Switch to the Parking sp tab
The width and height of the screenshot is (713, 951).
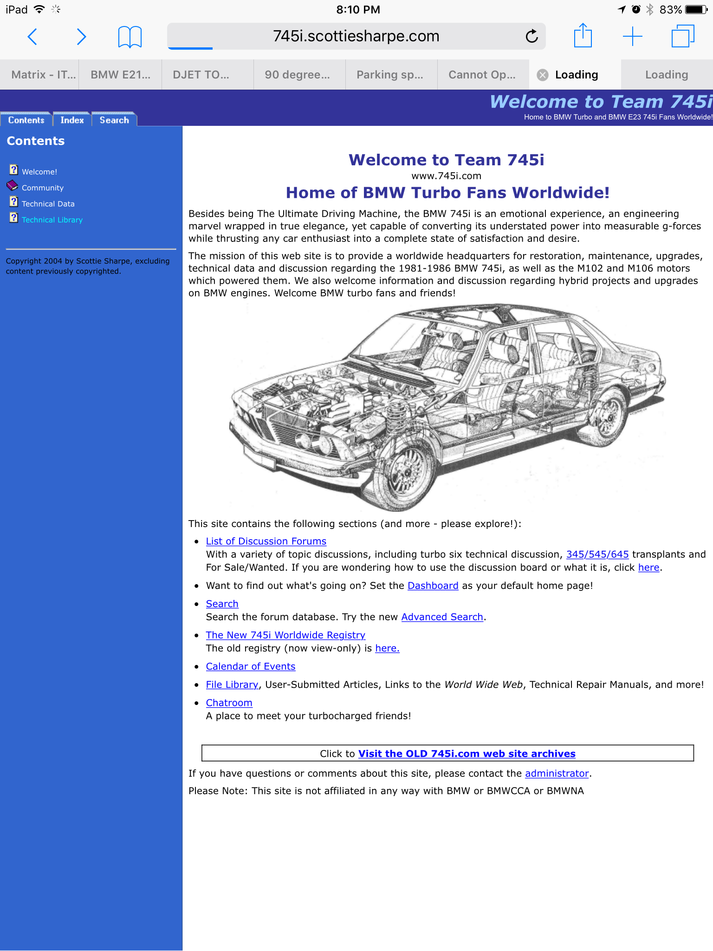click(391, 75)
